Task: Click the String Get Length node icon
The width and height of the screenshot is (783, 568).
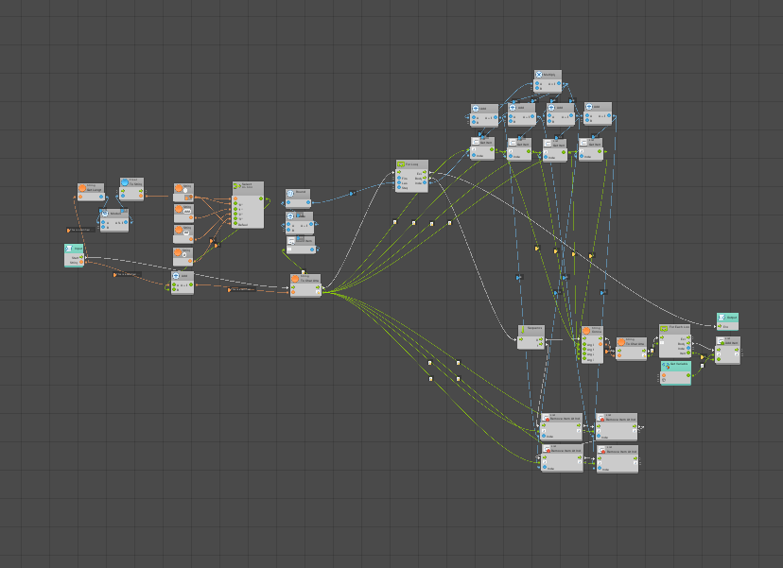Action: click(82, 188)
